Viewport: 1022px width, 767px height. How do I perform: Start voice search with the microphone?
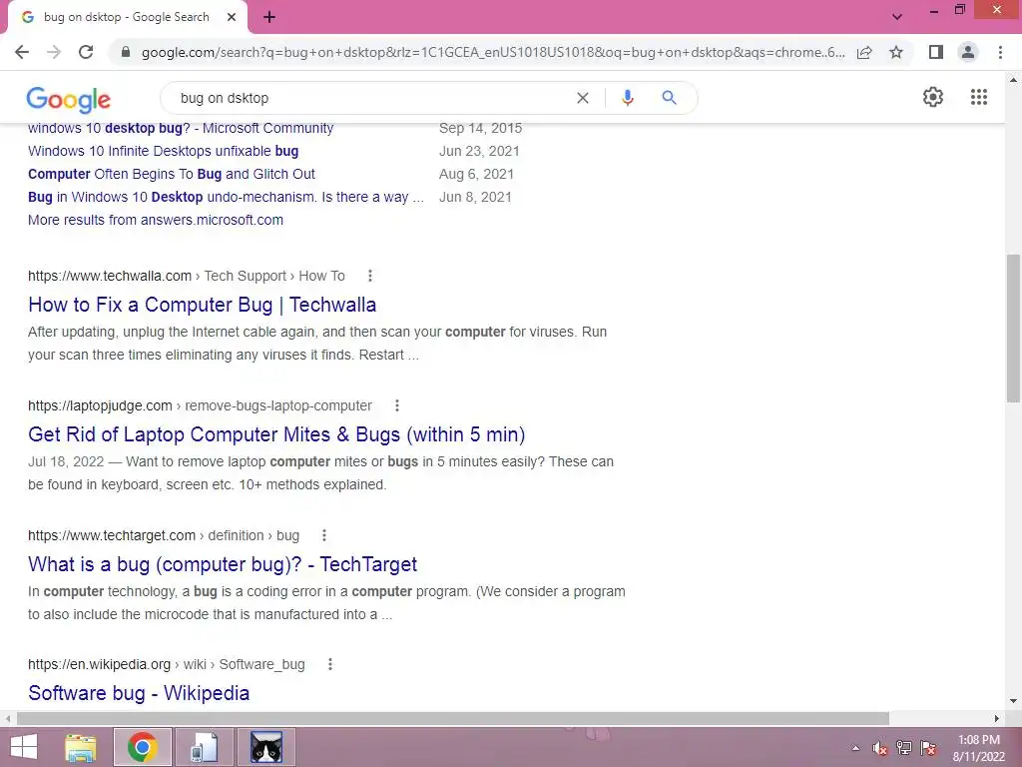point(628,98)
